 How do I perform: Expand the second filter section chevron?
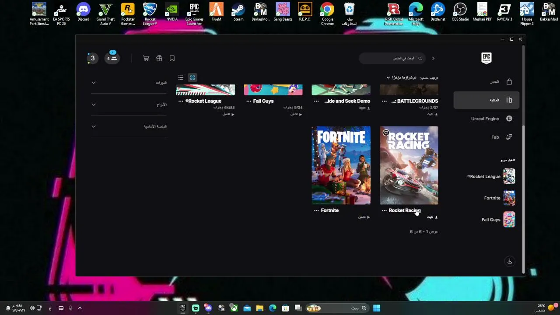click(94, 105)
